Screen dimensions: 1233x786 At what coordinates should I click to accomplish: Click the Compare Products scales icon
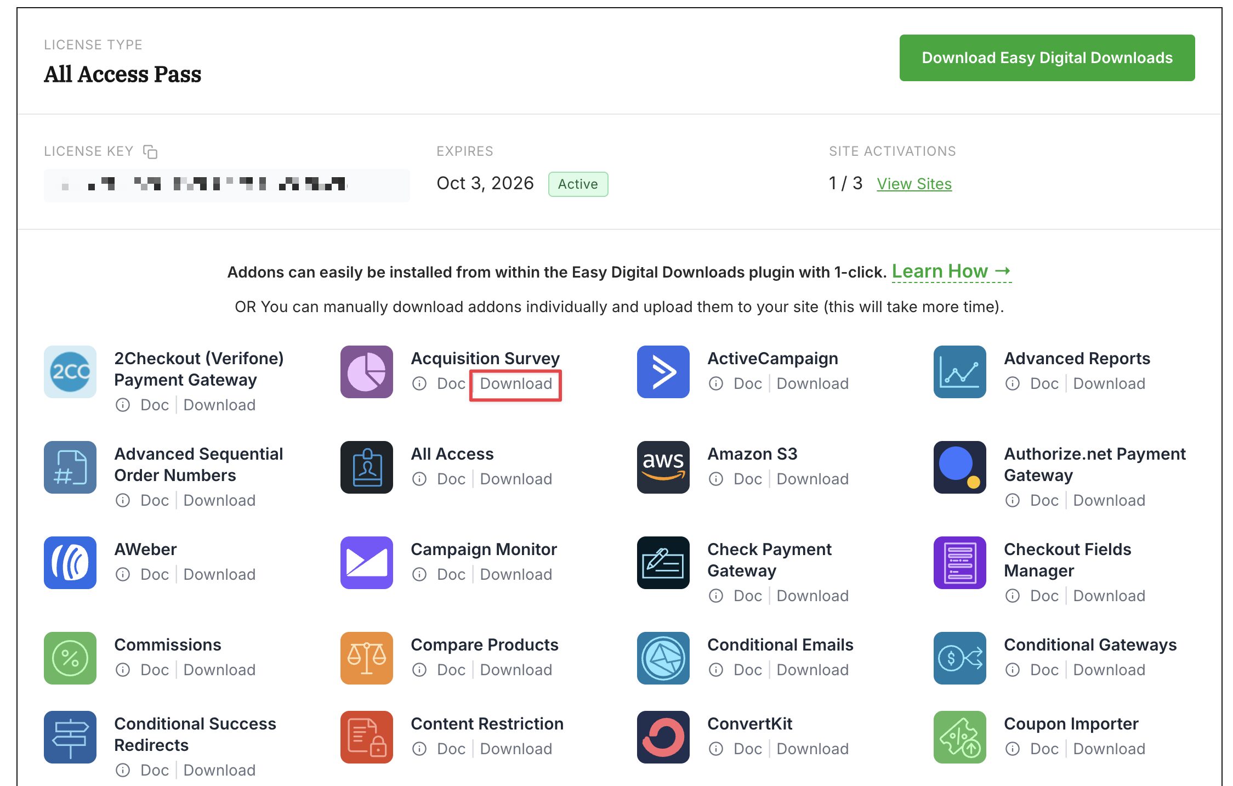[367, 658]
